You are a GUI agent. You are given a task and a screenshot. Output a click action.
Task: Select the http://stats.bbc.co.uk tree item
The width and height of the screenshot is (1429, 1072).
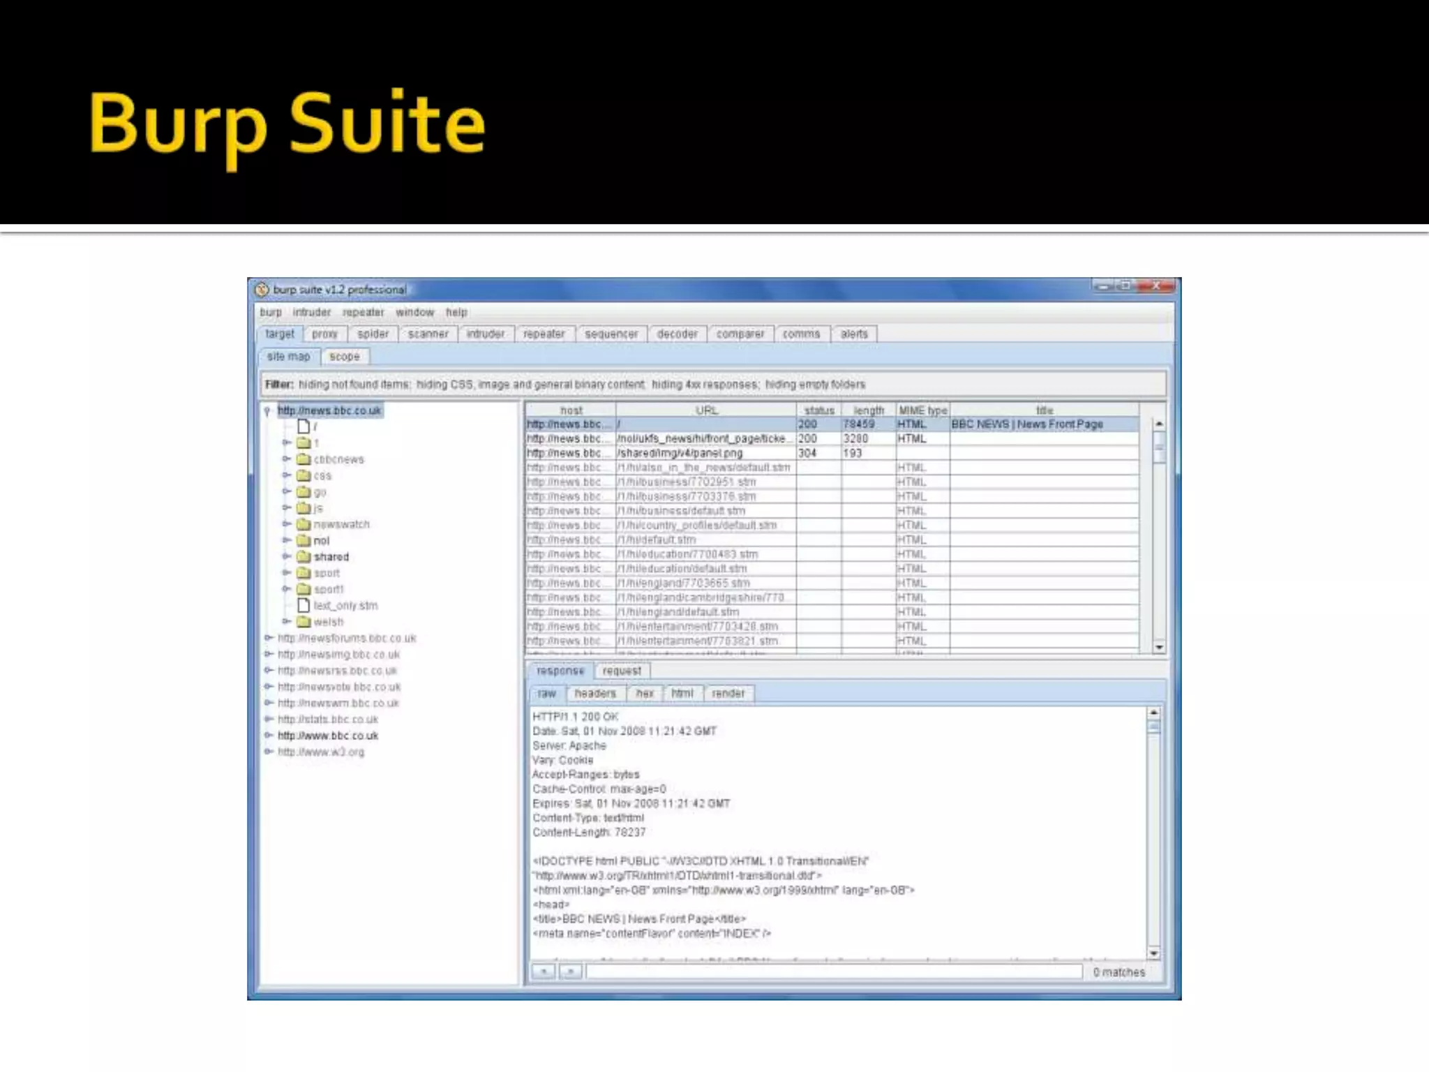(x=328, y=719)
